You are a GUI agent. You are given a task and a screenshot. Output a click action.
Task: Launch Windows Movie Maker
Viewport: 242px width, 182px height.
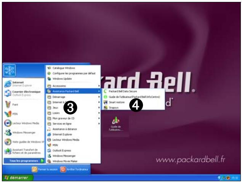click(73, 161)
